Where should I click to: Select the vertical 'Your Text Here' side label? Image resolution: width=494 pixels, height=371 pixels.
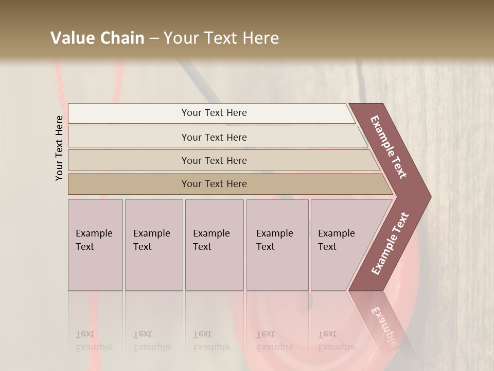59,148
